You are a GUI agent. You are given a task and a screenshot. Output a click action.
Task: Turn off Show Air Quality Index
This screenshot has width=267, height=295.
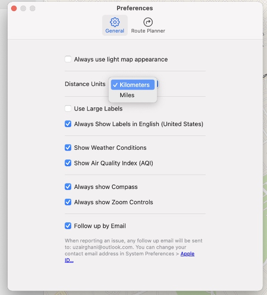point(68,163)
